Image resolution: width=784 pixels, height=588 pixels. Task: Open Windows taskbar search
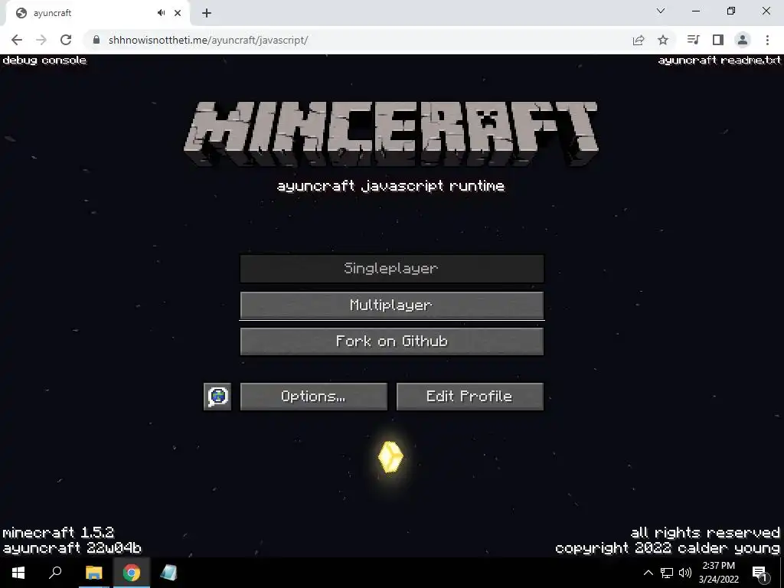click(55, 573)
